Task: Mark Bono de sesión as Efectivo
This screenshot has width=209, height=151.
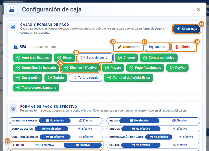Action: (x=85, y=129)
